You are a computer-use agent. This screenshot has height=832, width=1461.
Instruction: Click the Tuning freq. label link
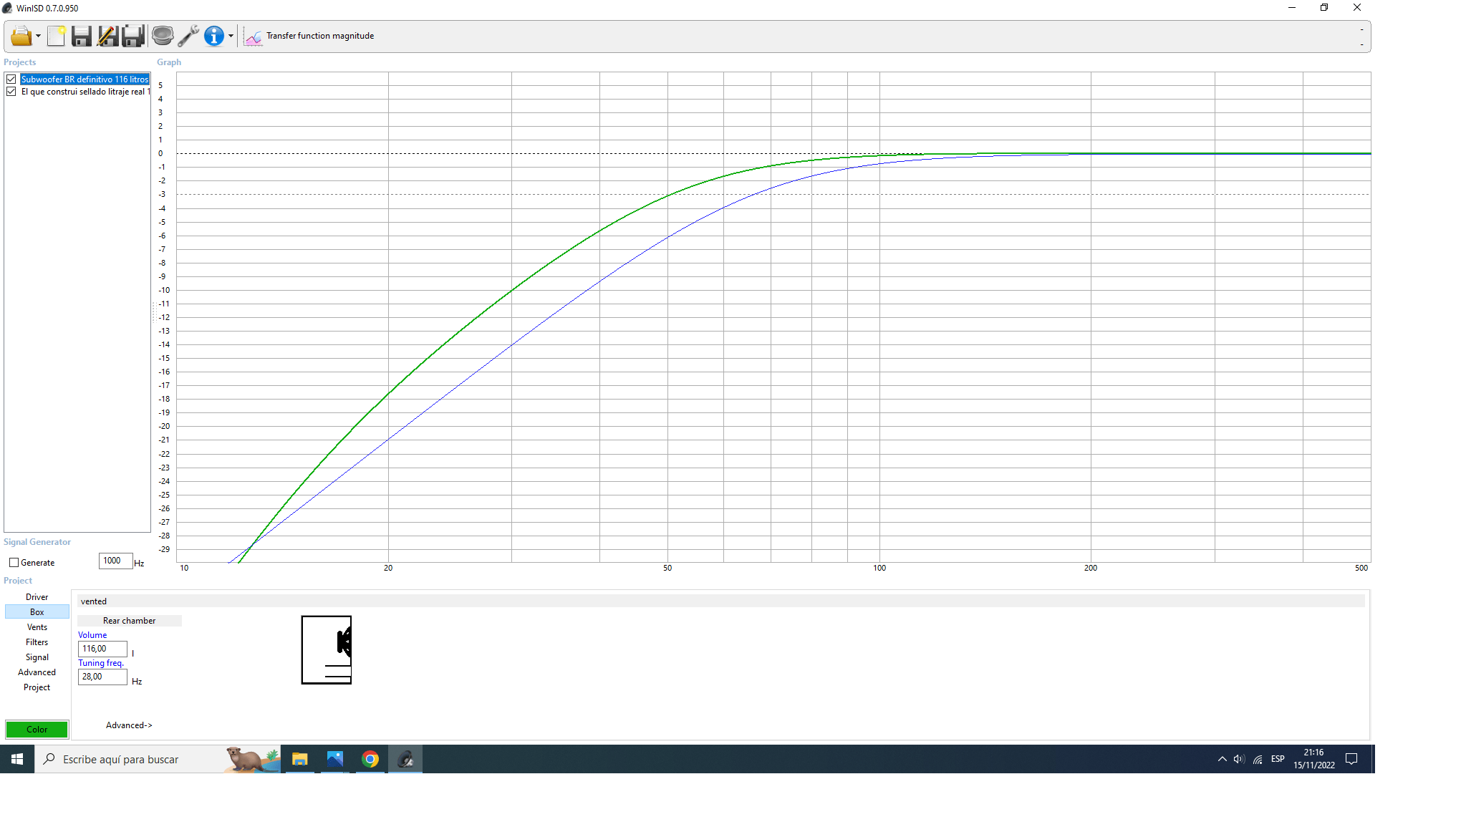[x=101, y=663]
